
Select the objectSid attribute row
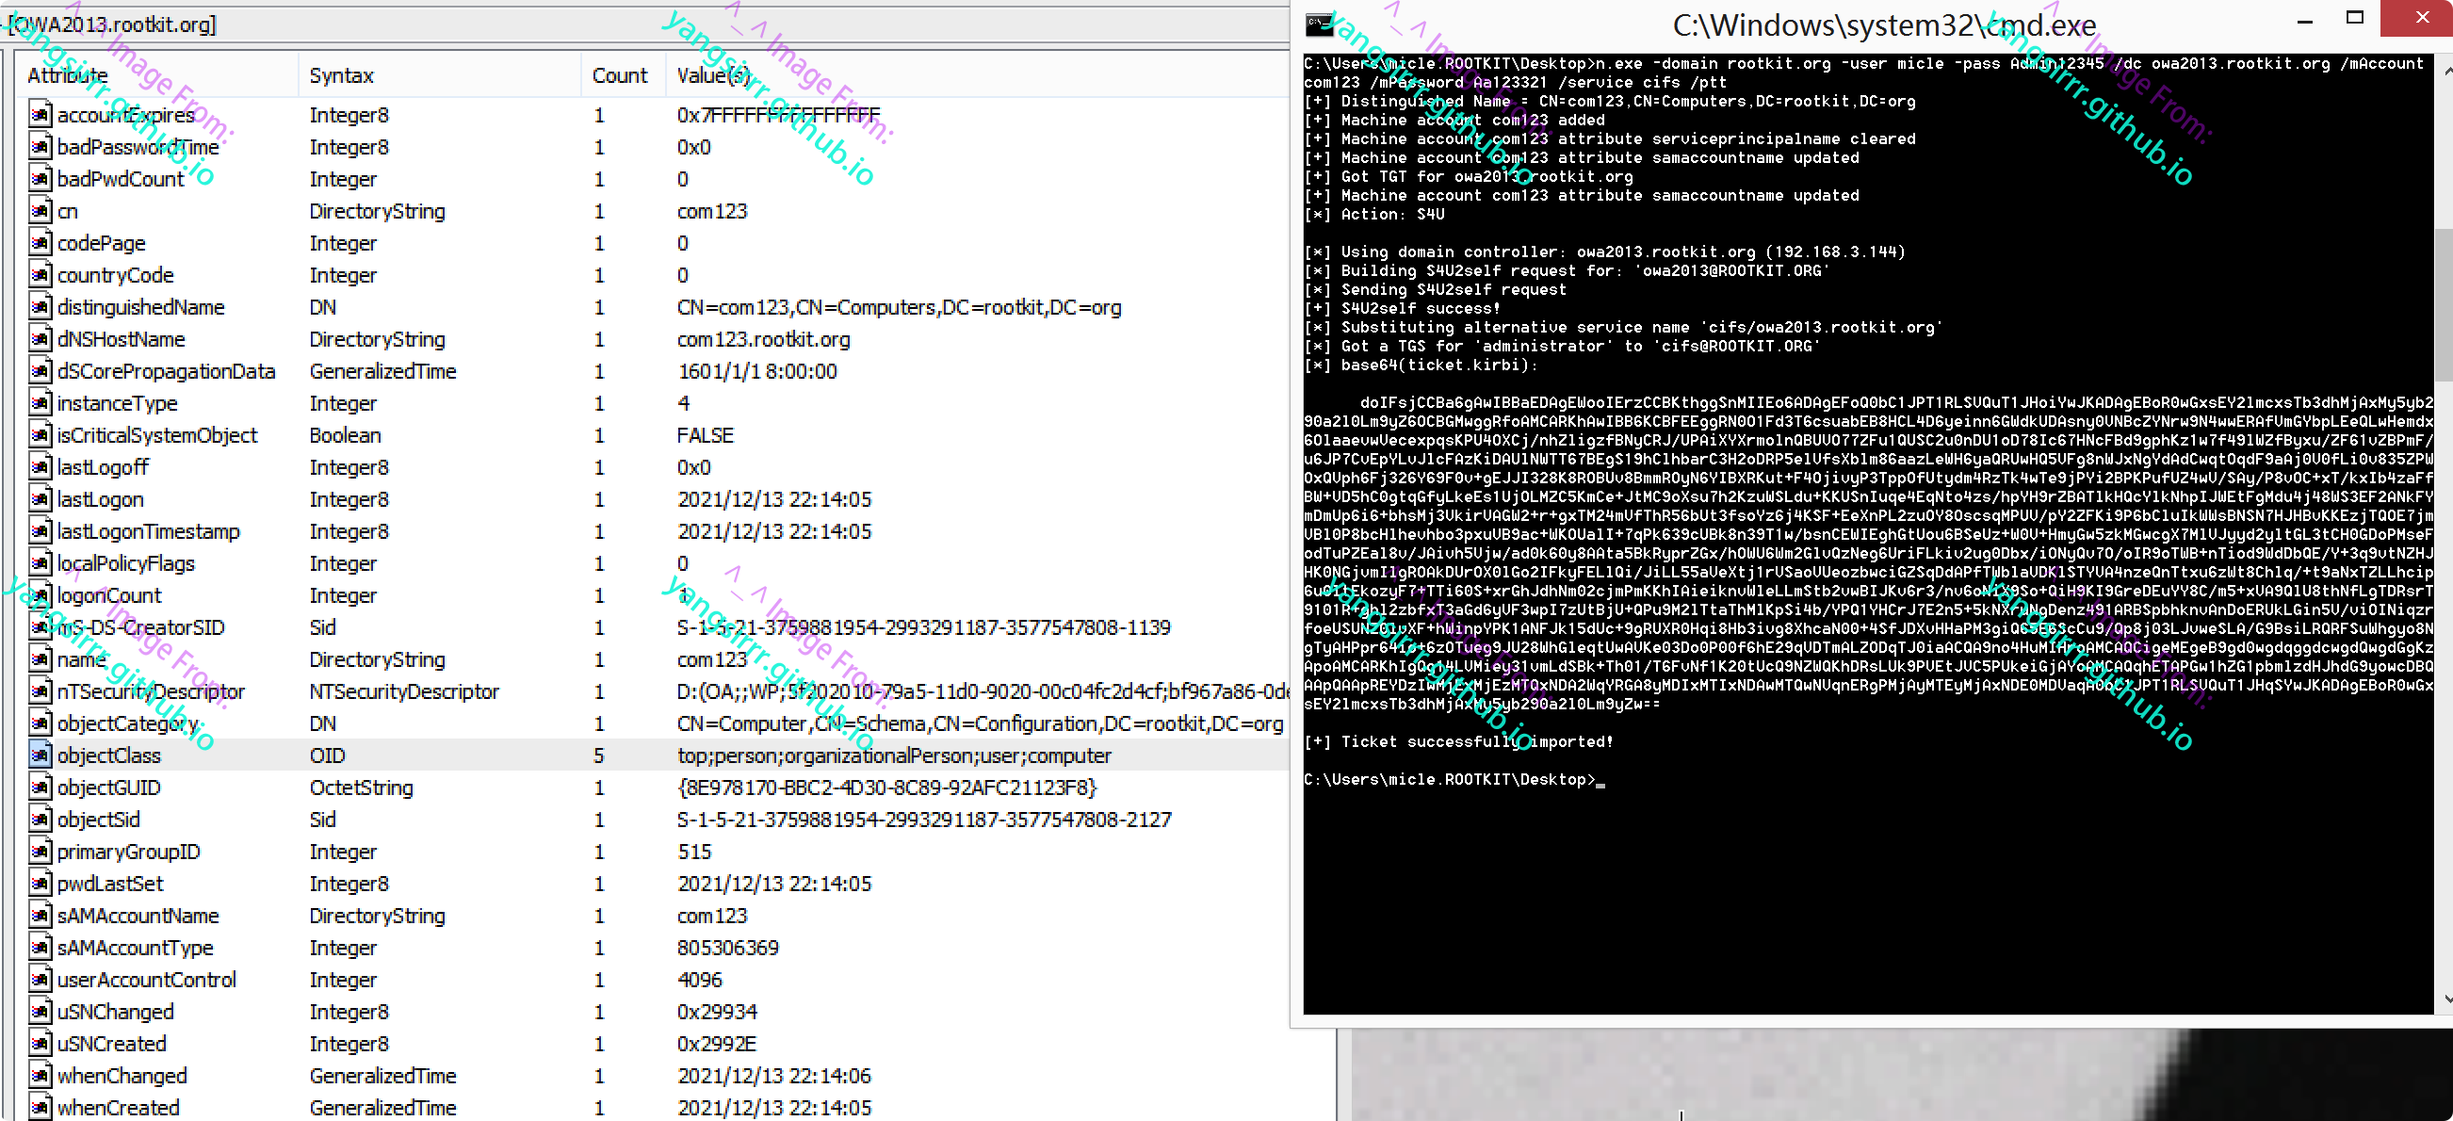coord(99,819)
